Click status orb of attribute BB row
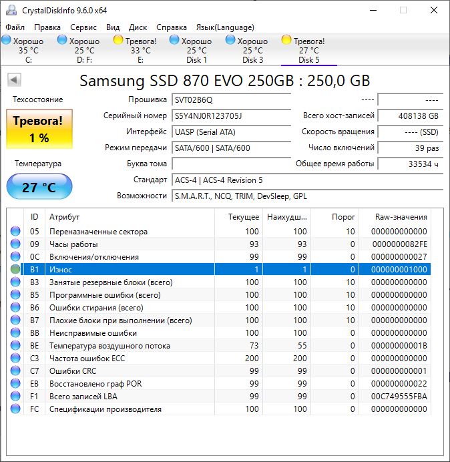Screen dimensions: 450x462 pyautogui.click(x=15, y=332)
